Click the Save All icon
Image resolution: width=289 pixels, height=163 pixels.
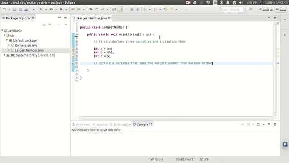pyautogui.click(x=20, y=10)
